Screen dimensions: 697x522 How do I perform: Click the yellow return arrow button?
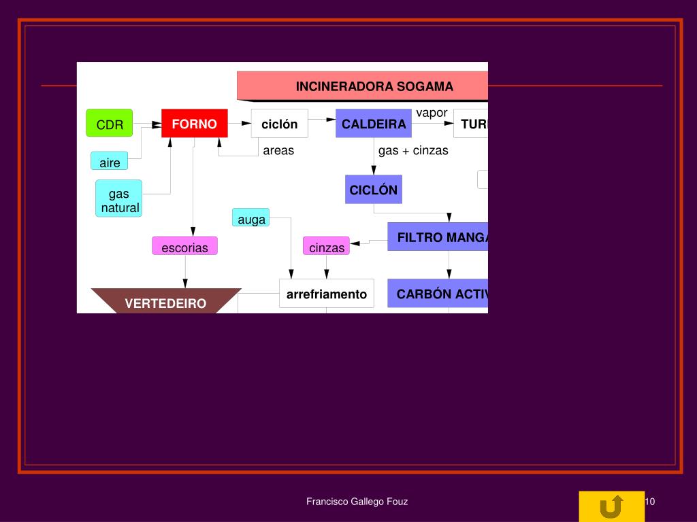611,506
